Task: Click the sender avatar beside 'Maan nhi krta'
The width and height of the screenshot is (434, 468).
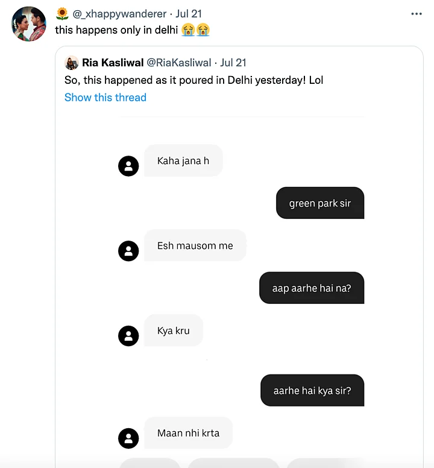Action: (128, 437)
